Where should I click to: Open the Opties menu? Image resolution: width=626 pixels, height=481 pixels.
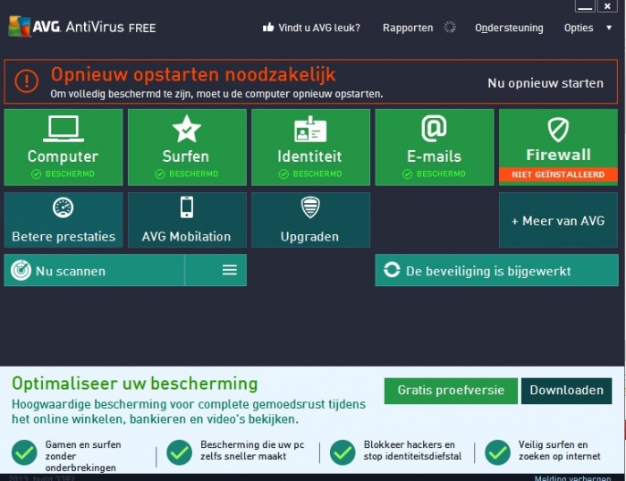[x=579, y=28]
